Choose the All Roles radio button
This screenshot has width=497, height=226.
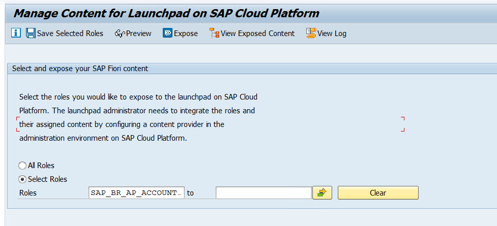pos(22,166)
